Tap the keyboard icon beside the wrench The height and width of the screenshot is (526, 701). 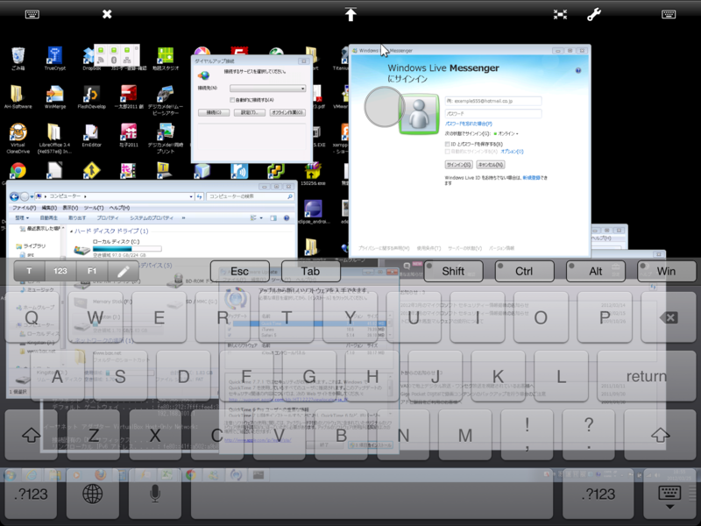tap(669, 14)
